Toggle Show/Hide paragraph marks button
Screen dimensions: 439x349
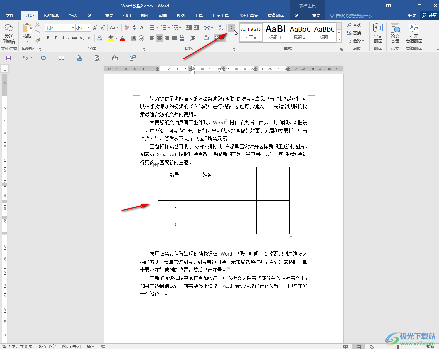(x=232, y=28)
